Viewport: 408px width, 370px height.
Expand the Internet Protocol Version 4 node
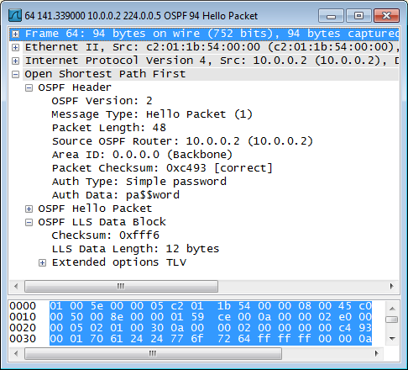[16, 61]
